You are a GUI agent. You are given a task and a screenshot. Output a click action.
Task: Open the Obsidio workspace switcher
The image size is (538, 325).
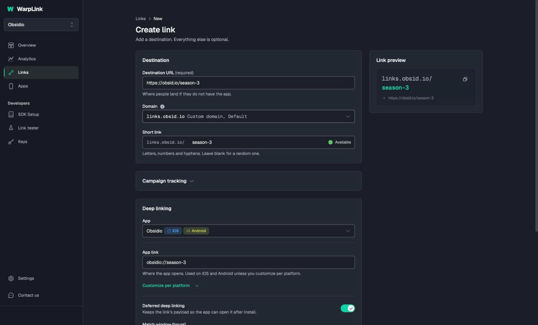(x=41, y=25)
